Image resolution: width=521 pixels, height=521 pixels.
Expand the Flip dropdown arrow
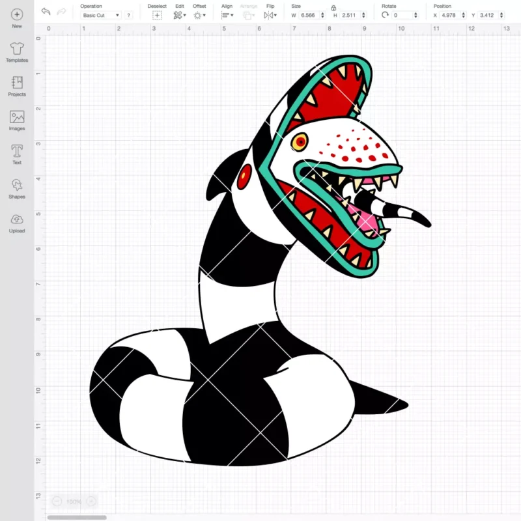275,15
